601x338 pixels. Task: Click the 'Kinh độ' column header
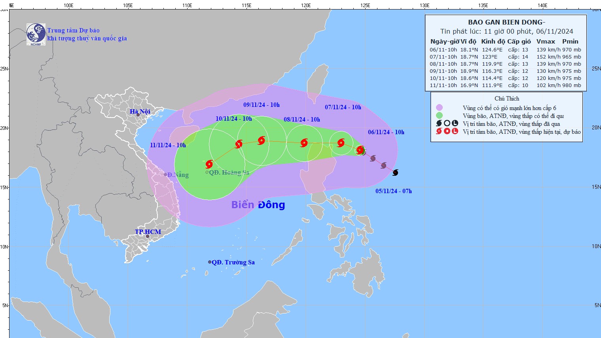(x=493, y=42)
